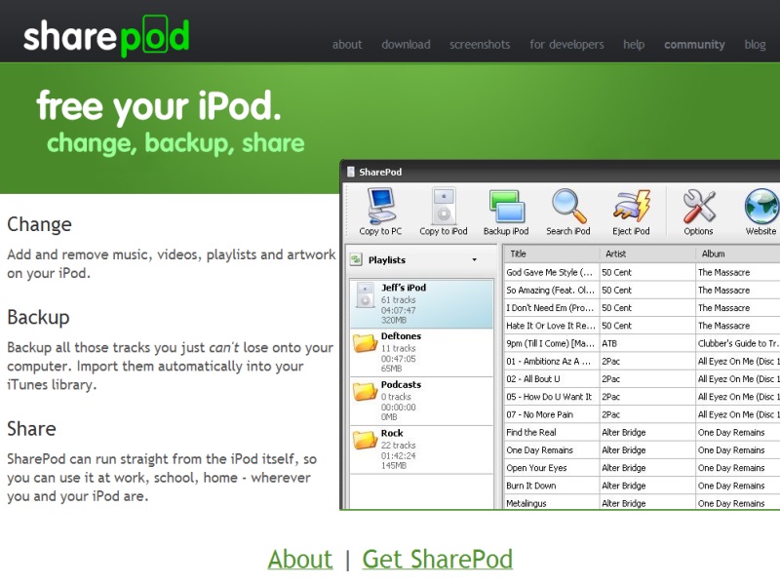
Task: Open Options wrench and screwdriver icon
Action: point(698,206)
